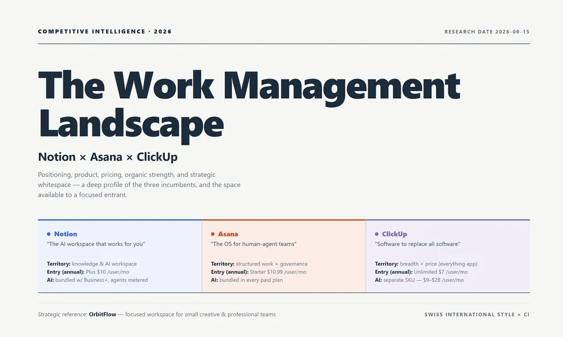The width and height of the screenshot is (563, 337).
Task: Click 'Territory: breadth + price (everything app)' line
Action: point(426,264)
